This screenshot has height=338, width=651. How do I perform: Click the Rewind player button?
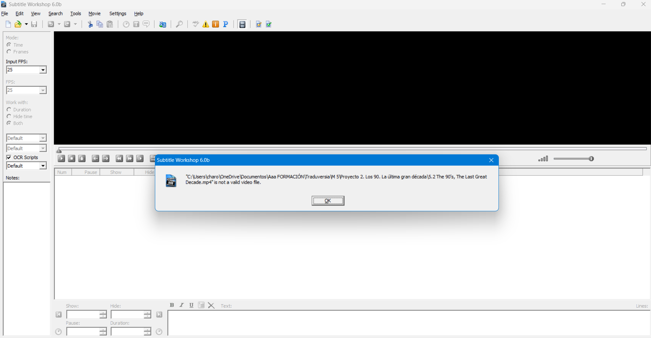[119, 158]
